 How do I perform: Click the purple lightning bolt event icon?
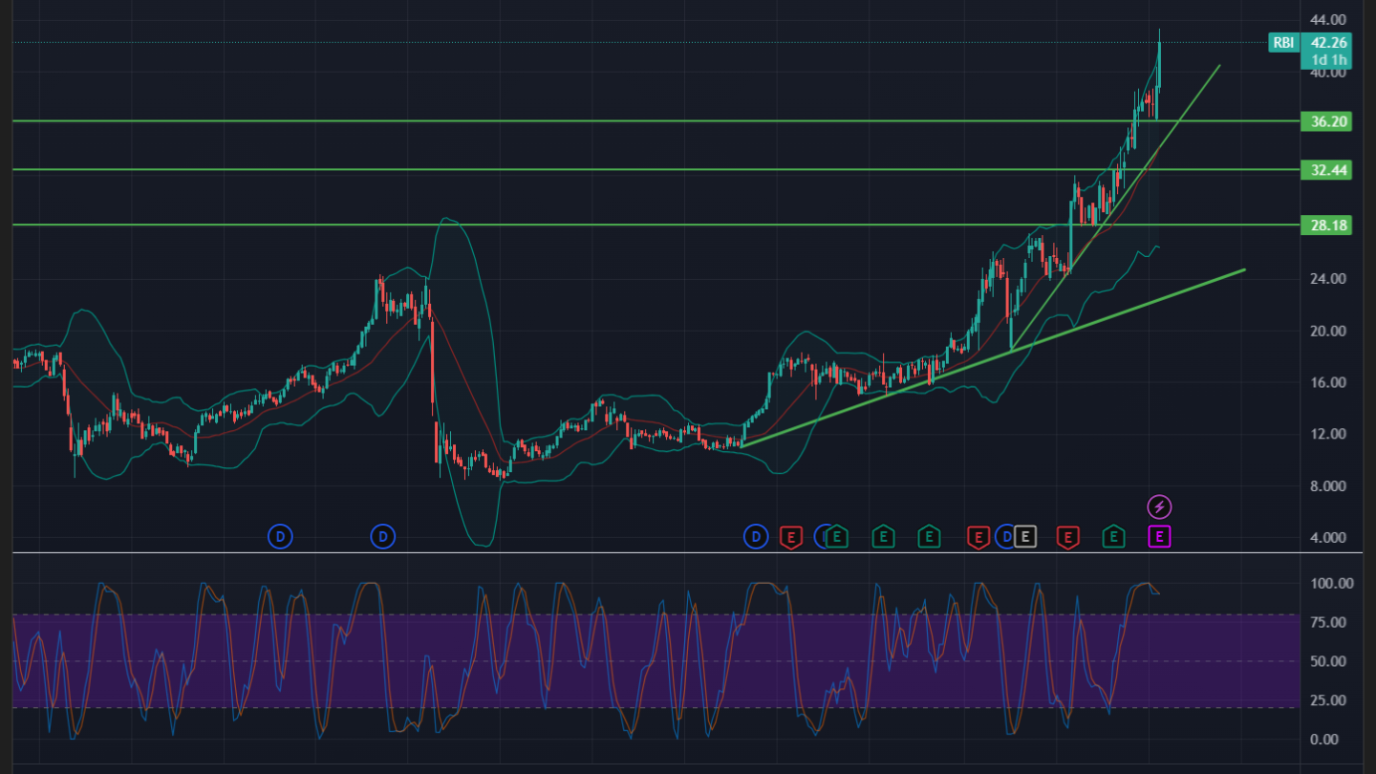tap(1159, 506)
